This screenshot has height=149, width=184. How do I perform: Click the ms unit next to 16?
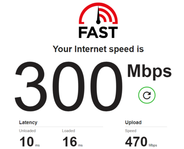(80, 145)
